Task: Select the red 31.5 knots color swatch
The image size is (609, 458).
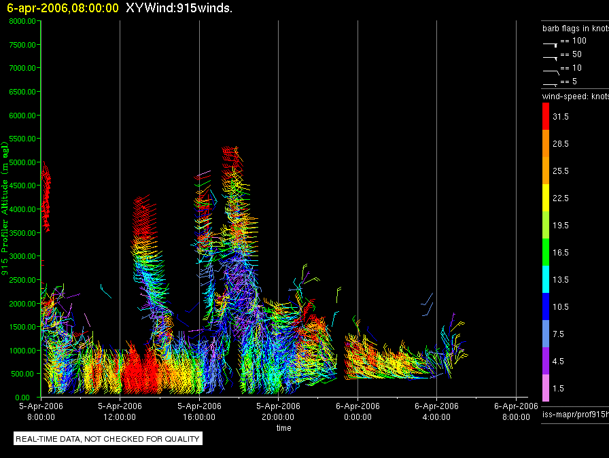Action: (545, 117)
